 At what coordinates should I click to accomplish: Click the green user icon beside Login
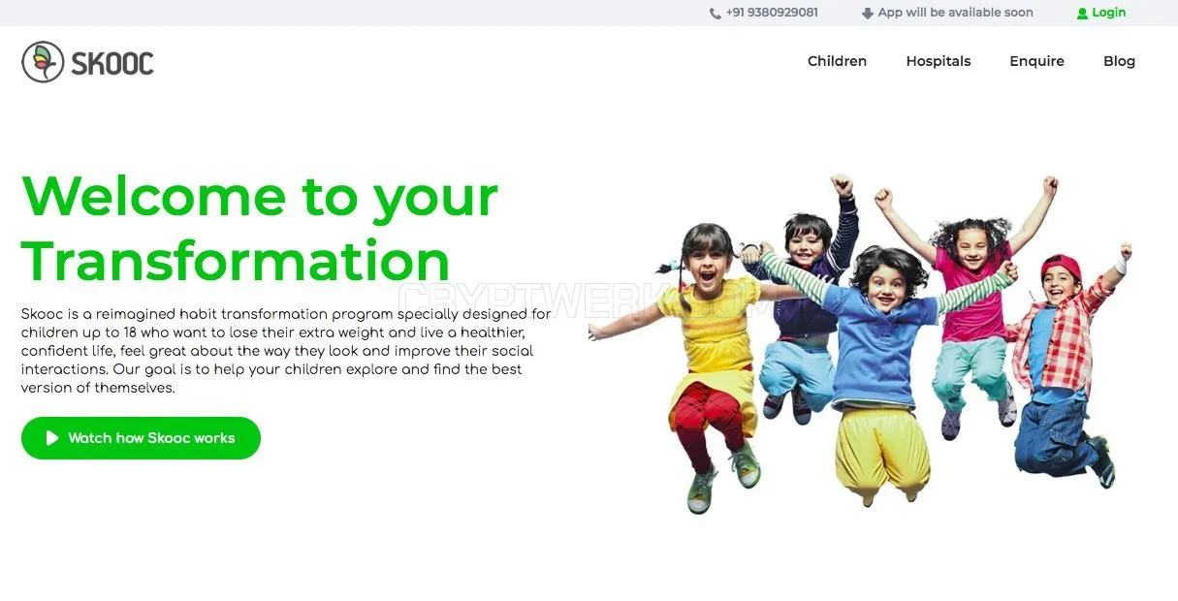(x=1082, y=14)
